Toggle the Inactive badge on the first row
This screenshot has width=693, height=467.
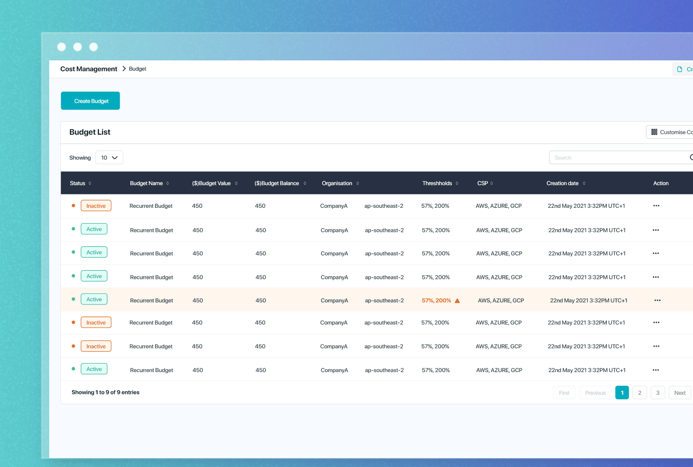tap(96, 205)
